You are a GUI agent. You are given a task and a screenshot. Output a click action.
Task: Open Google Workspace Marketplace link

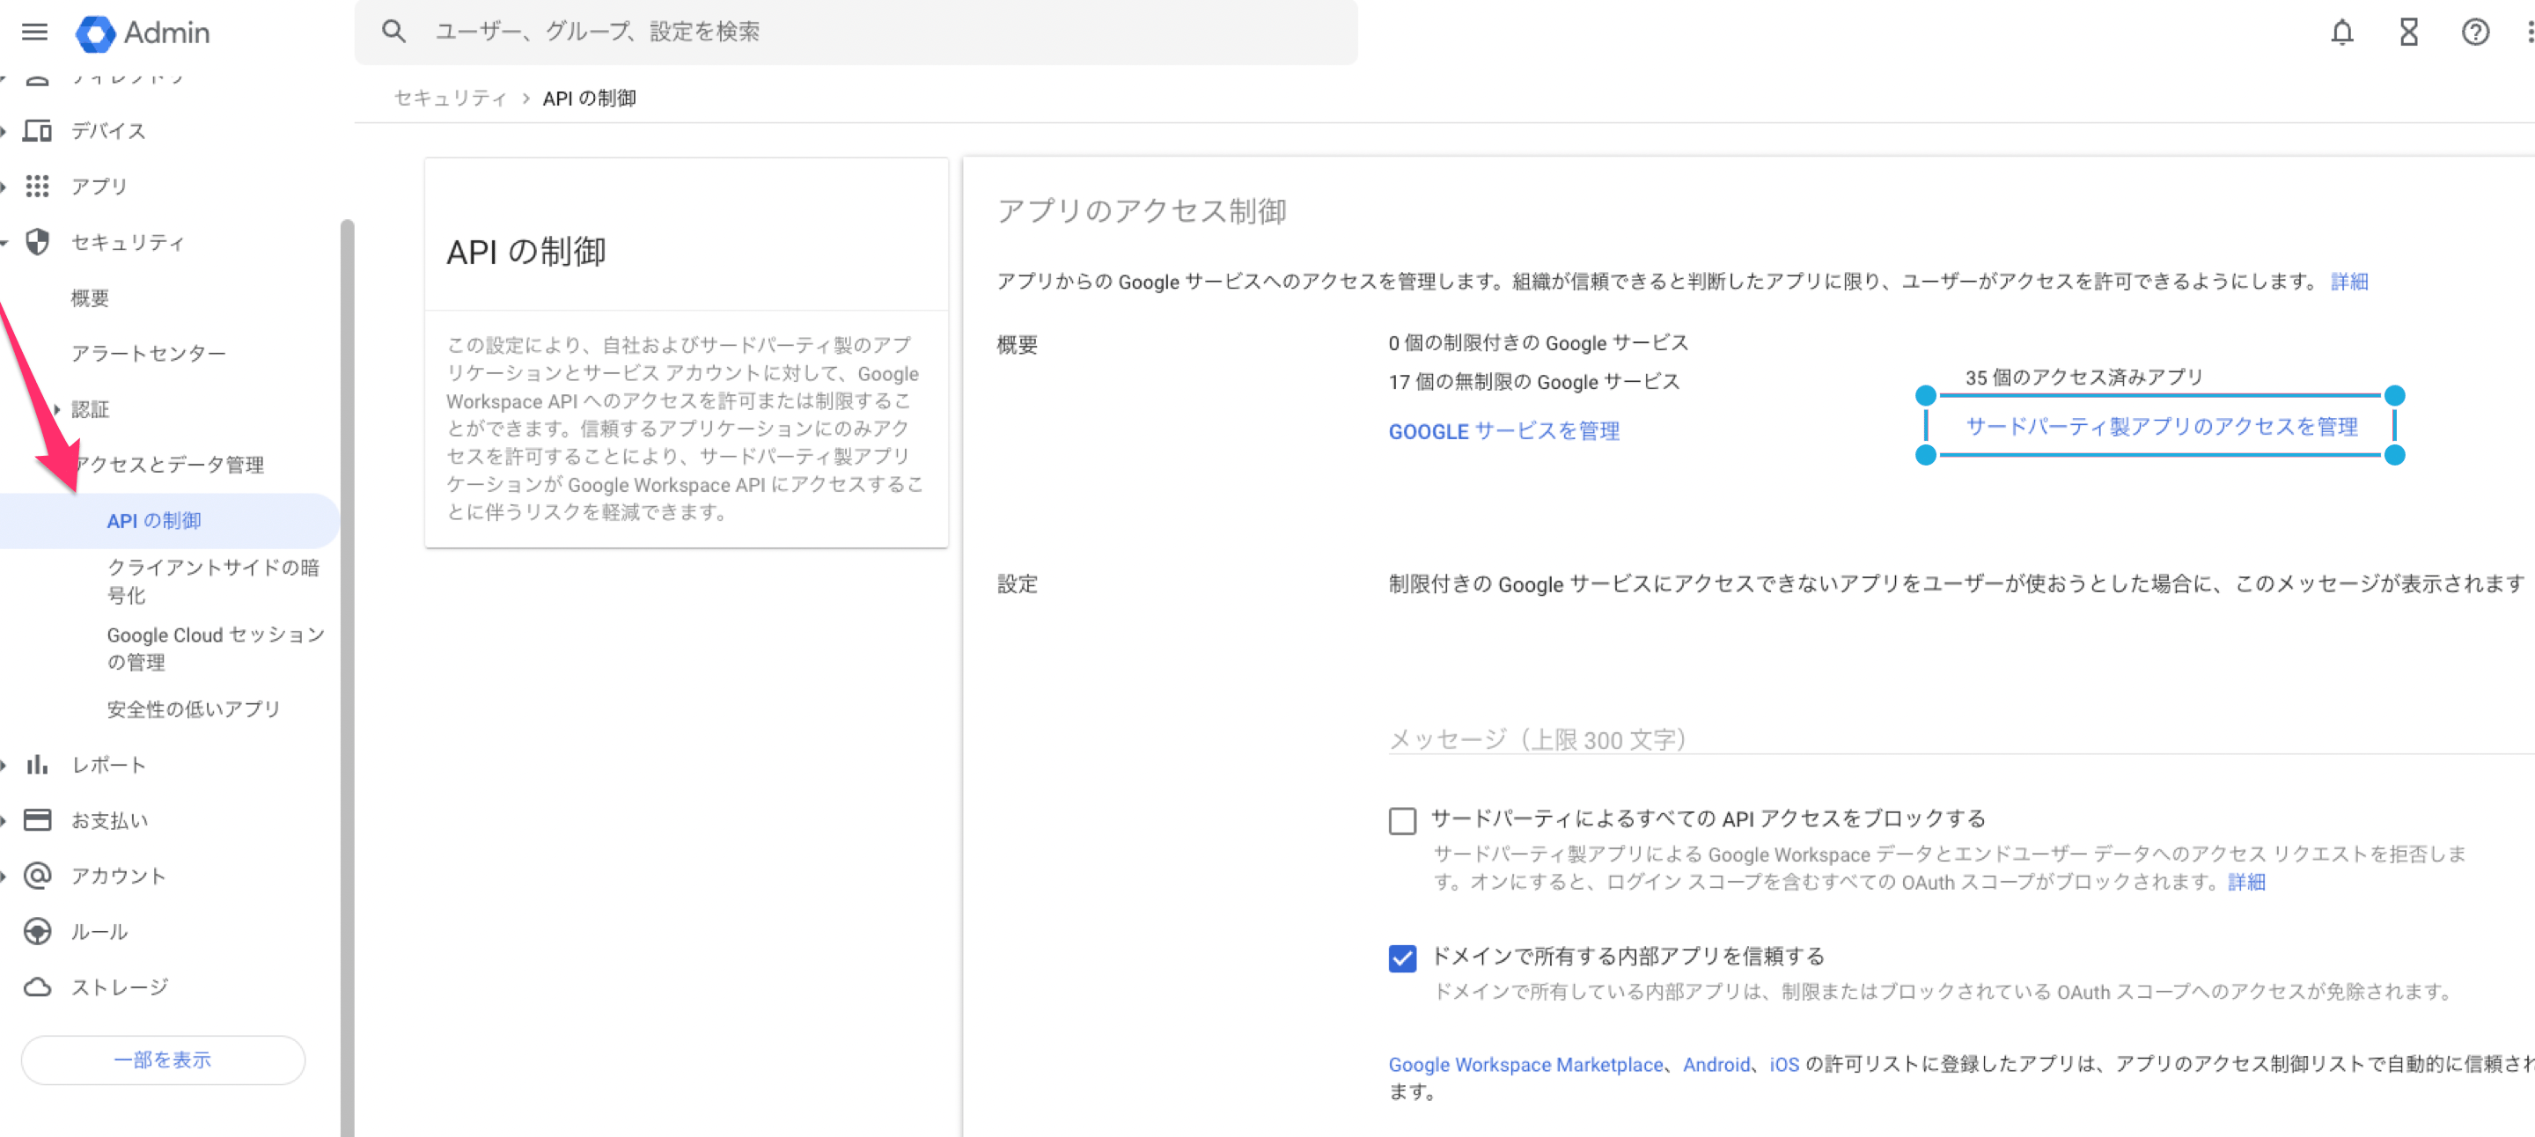click(1525, 1064)
